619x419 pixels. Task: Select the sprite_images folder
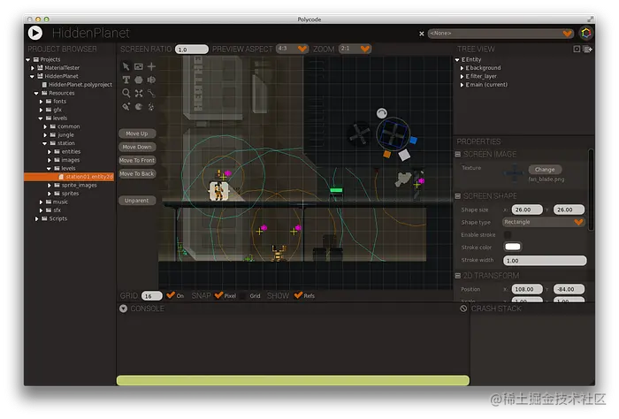click(x=79, y=185)
